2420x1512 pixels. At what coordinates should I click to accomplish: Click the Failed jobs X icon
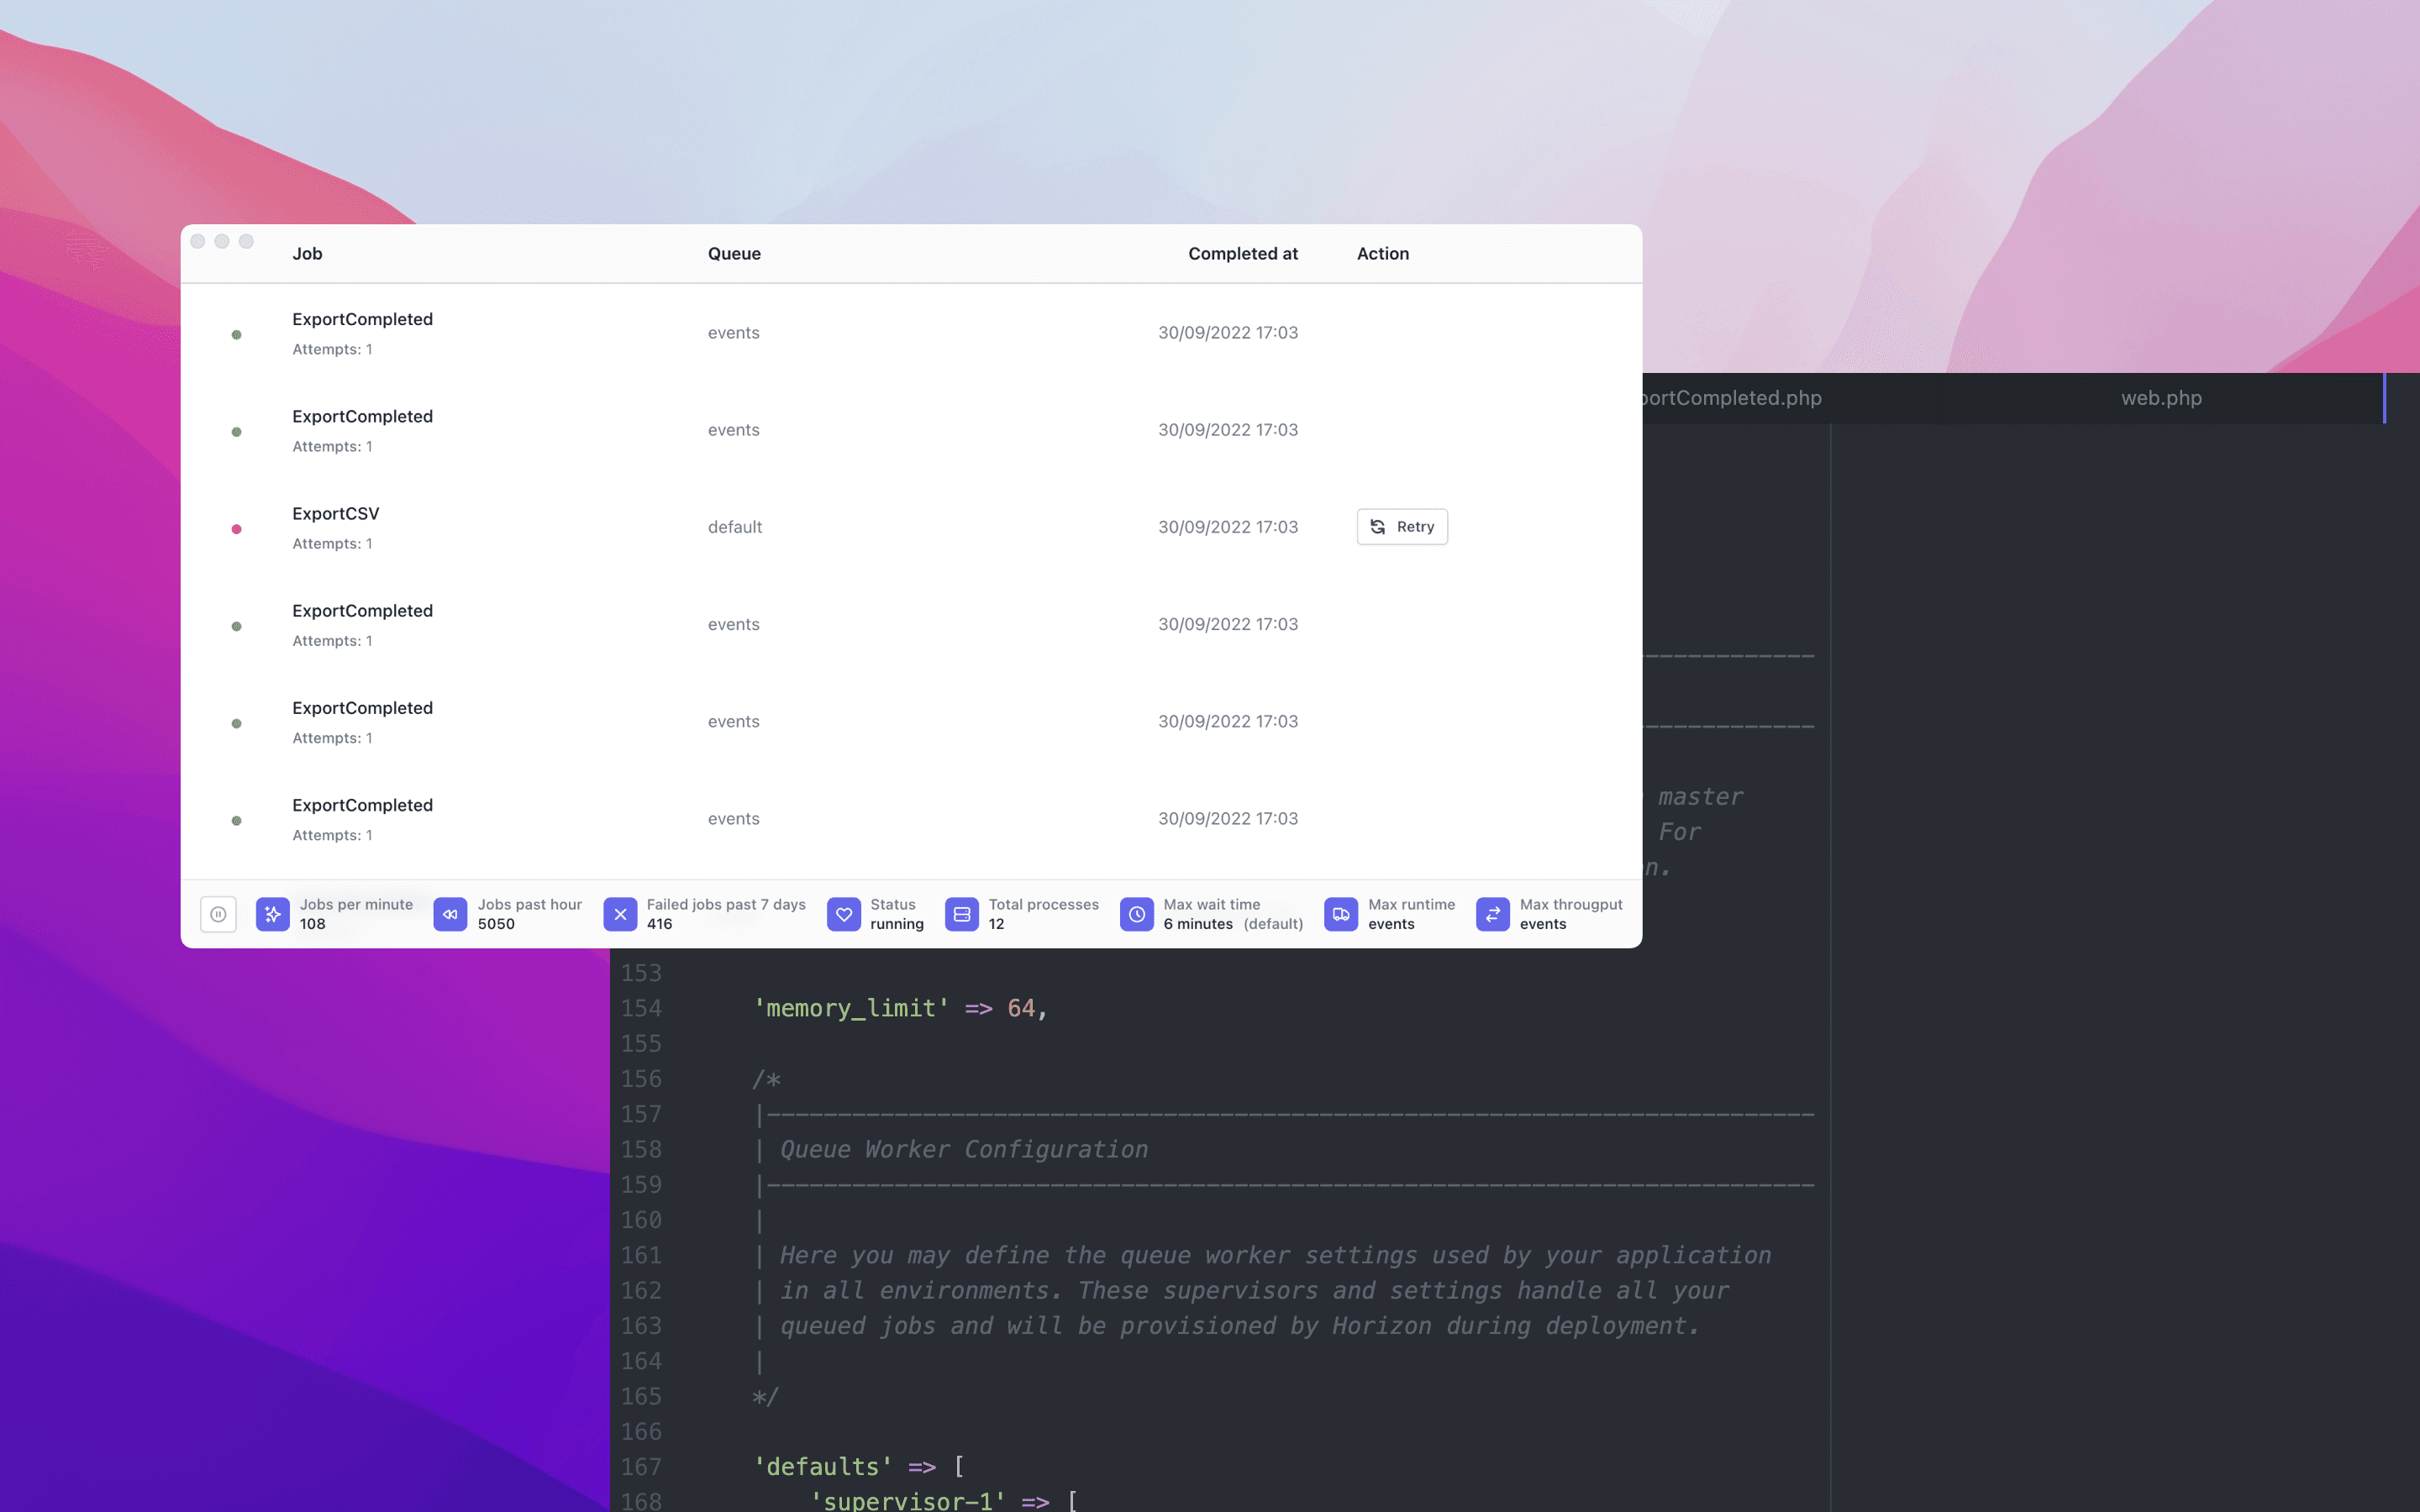click(620, 914)
